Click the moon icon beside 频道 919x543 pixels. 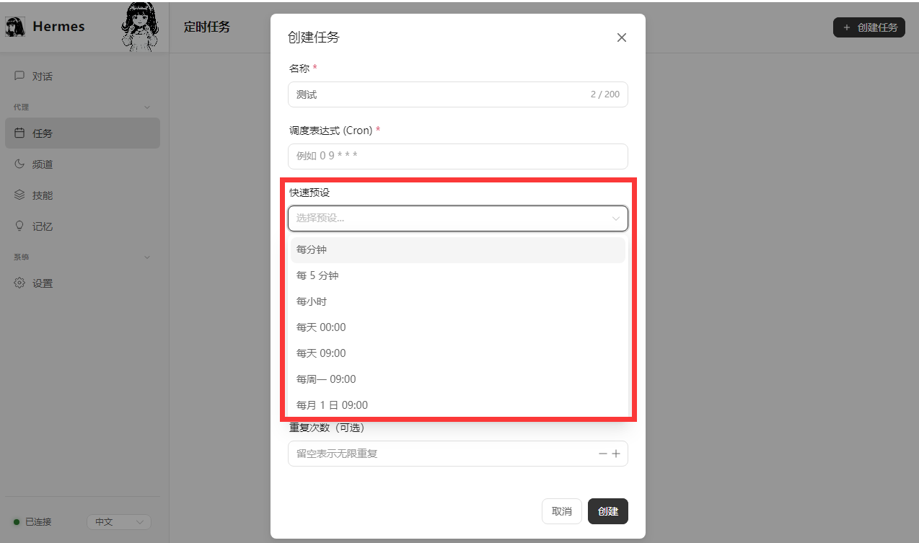pos(19,164)
